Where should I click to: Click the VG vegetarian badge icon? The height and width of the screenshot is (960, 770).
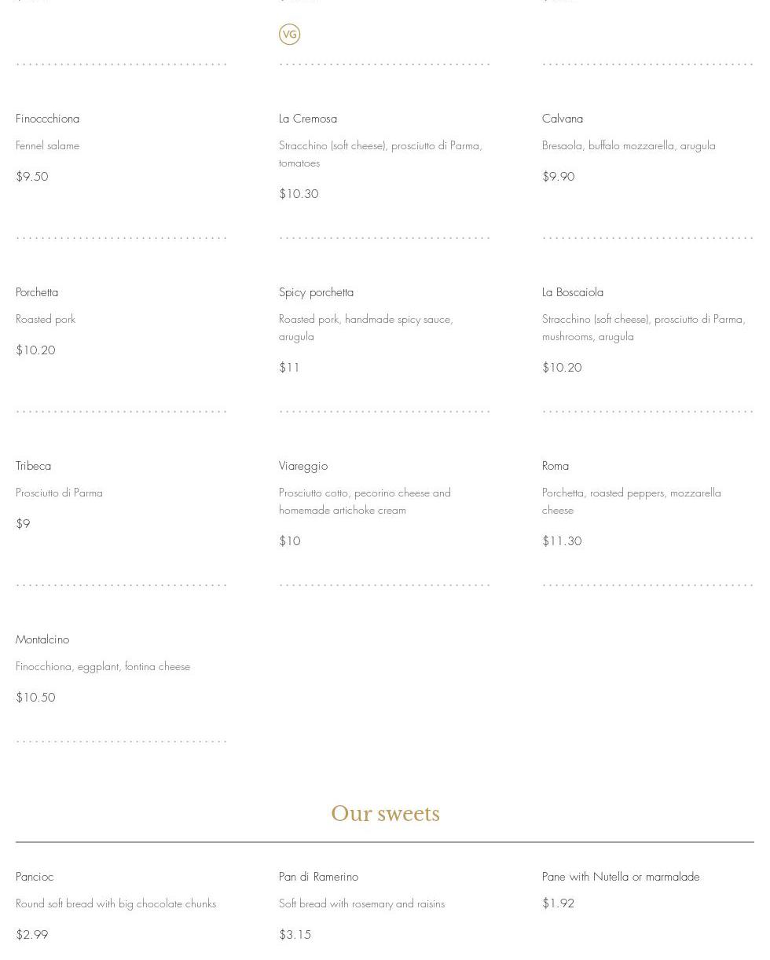tap(289, 35)
